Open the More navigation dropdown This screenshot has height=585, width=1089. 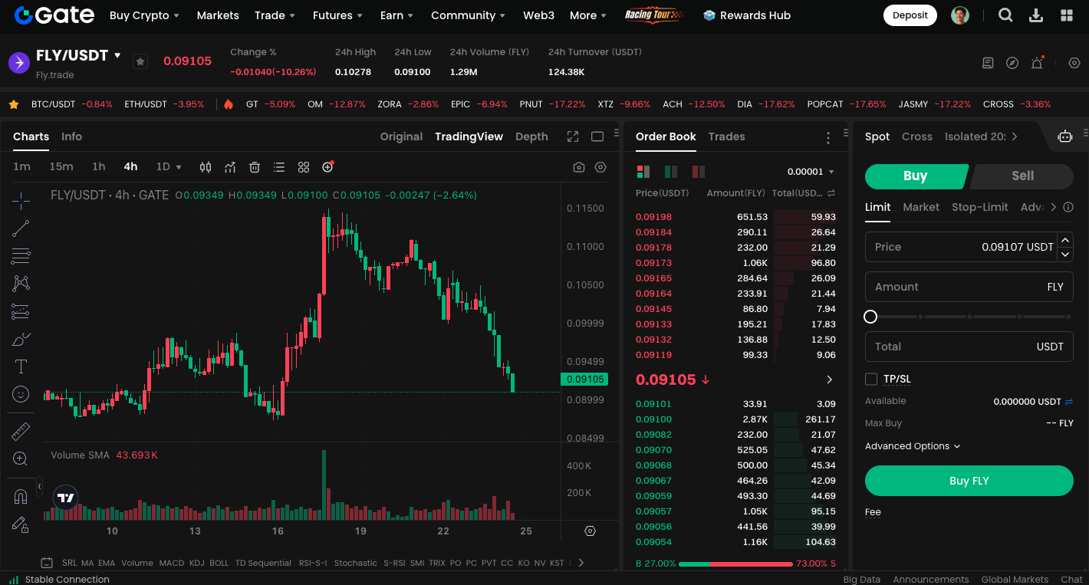[x=588, y=15]
